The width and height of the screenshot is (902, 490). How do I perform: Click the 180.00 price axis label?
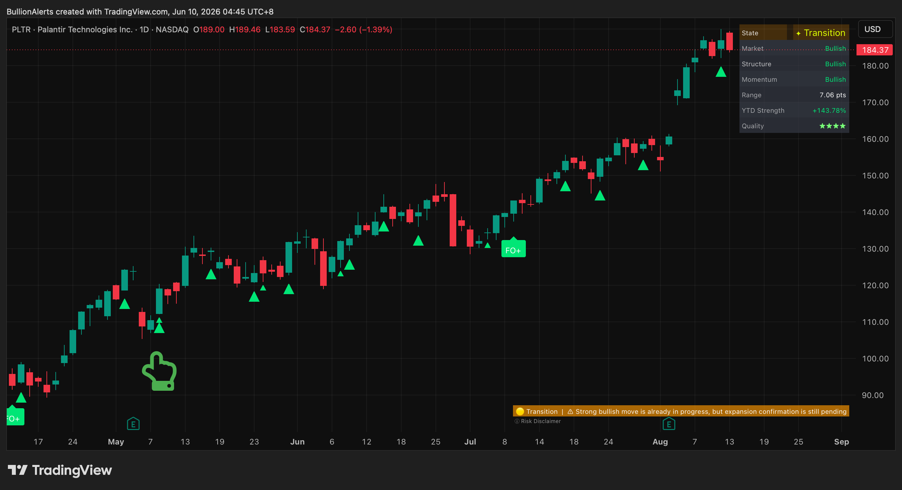pyautogui.click(x=875, y=66)
